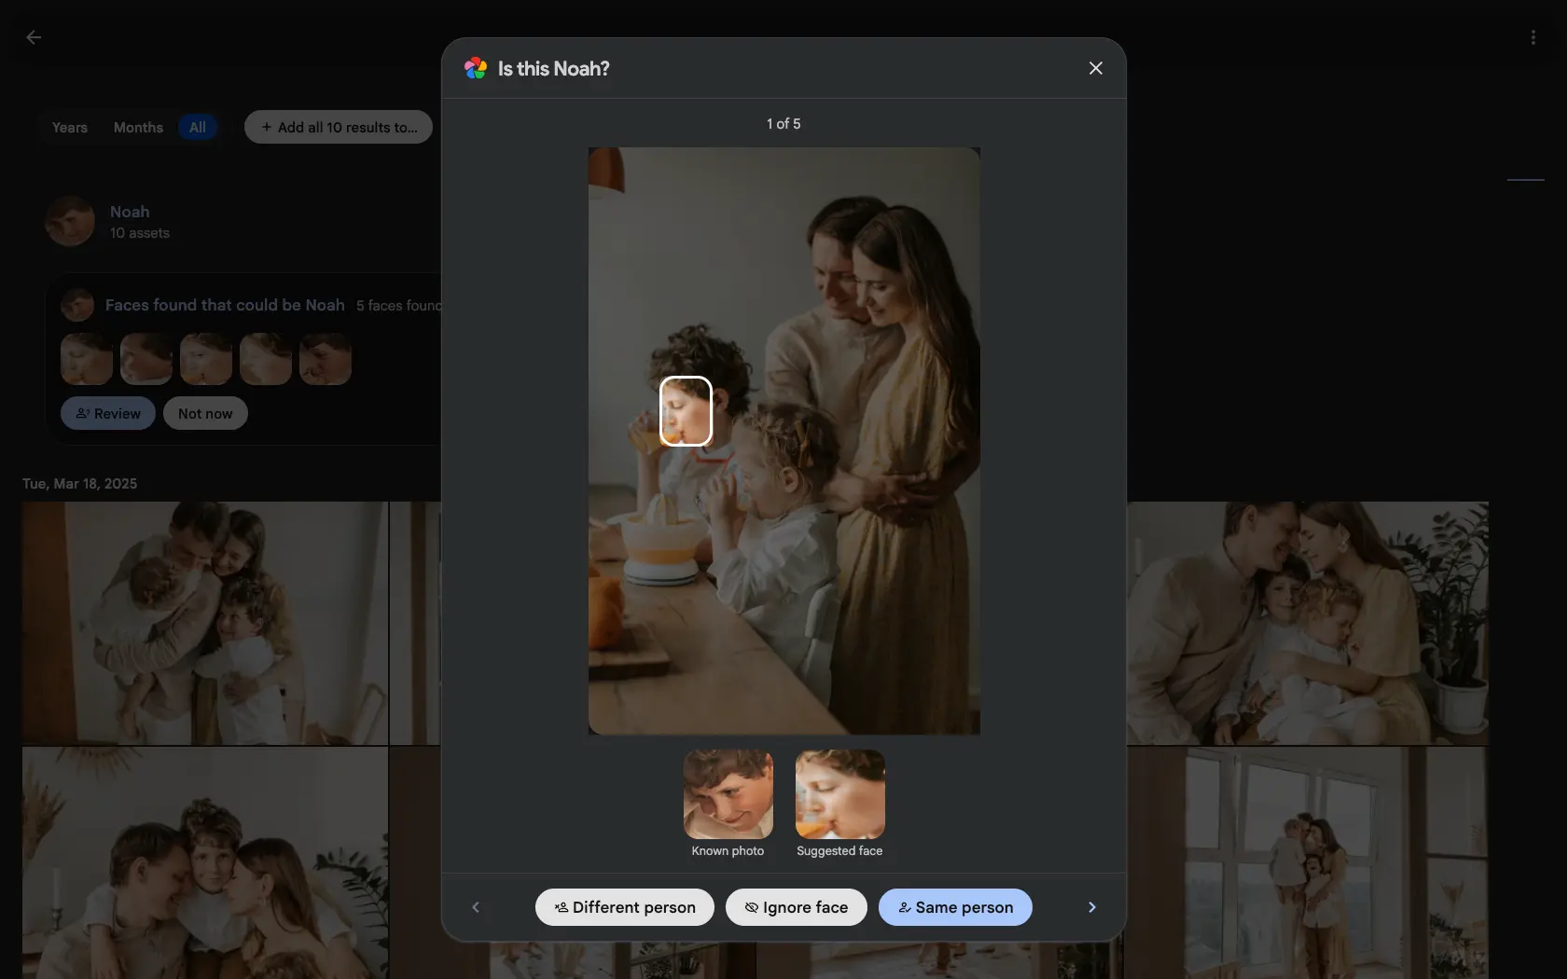Open the three-dot more options menu

coord(1533,37)
